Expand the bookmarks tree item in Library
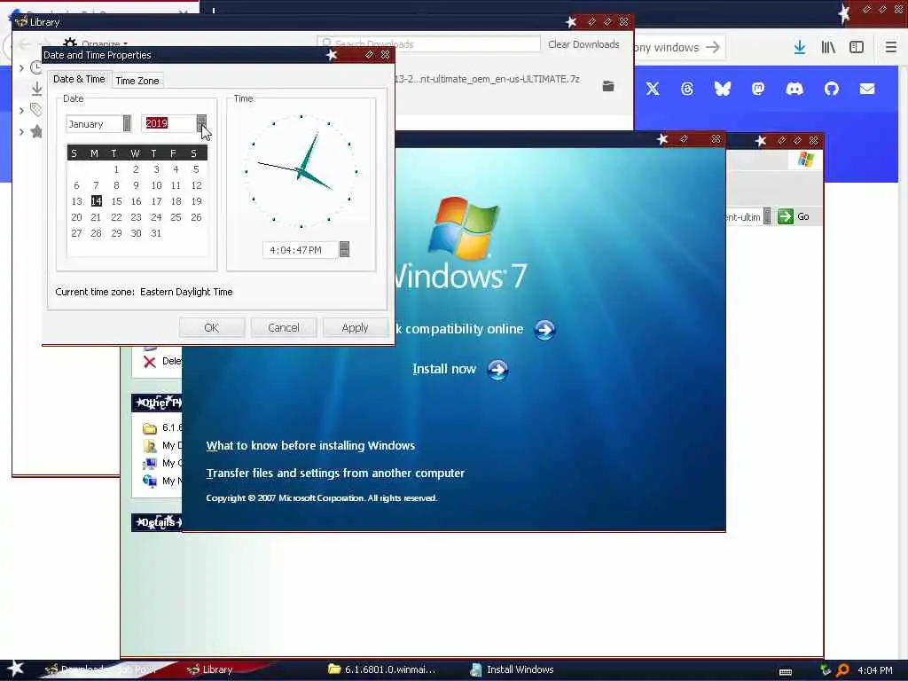Viewport: 908px width, 681px height. [21, 131]
